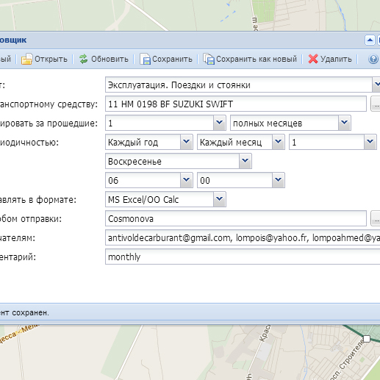Click the vehicle field 11 HM 0198 BF

tap(236, 104)
